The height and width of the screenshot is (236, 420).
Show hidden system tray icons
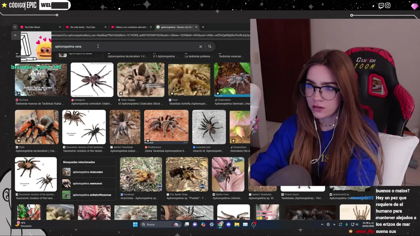coord(322,225)
